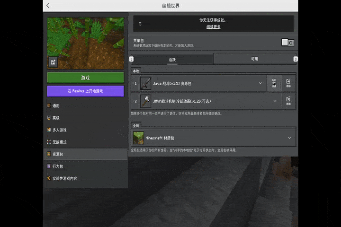
Task: Click the right bracket tab navigation icon
Action: coord(296,59)
